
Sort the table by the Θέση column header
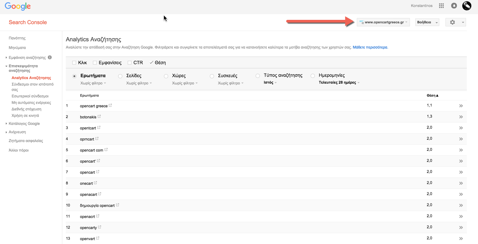click(x=433, y=95)
